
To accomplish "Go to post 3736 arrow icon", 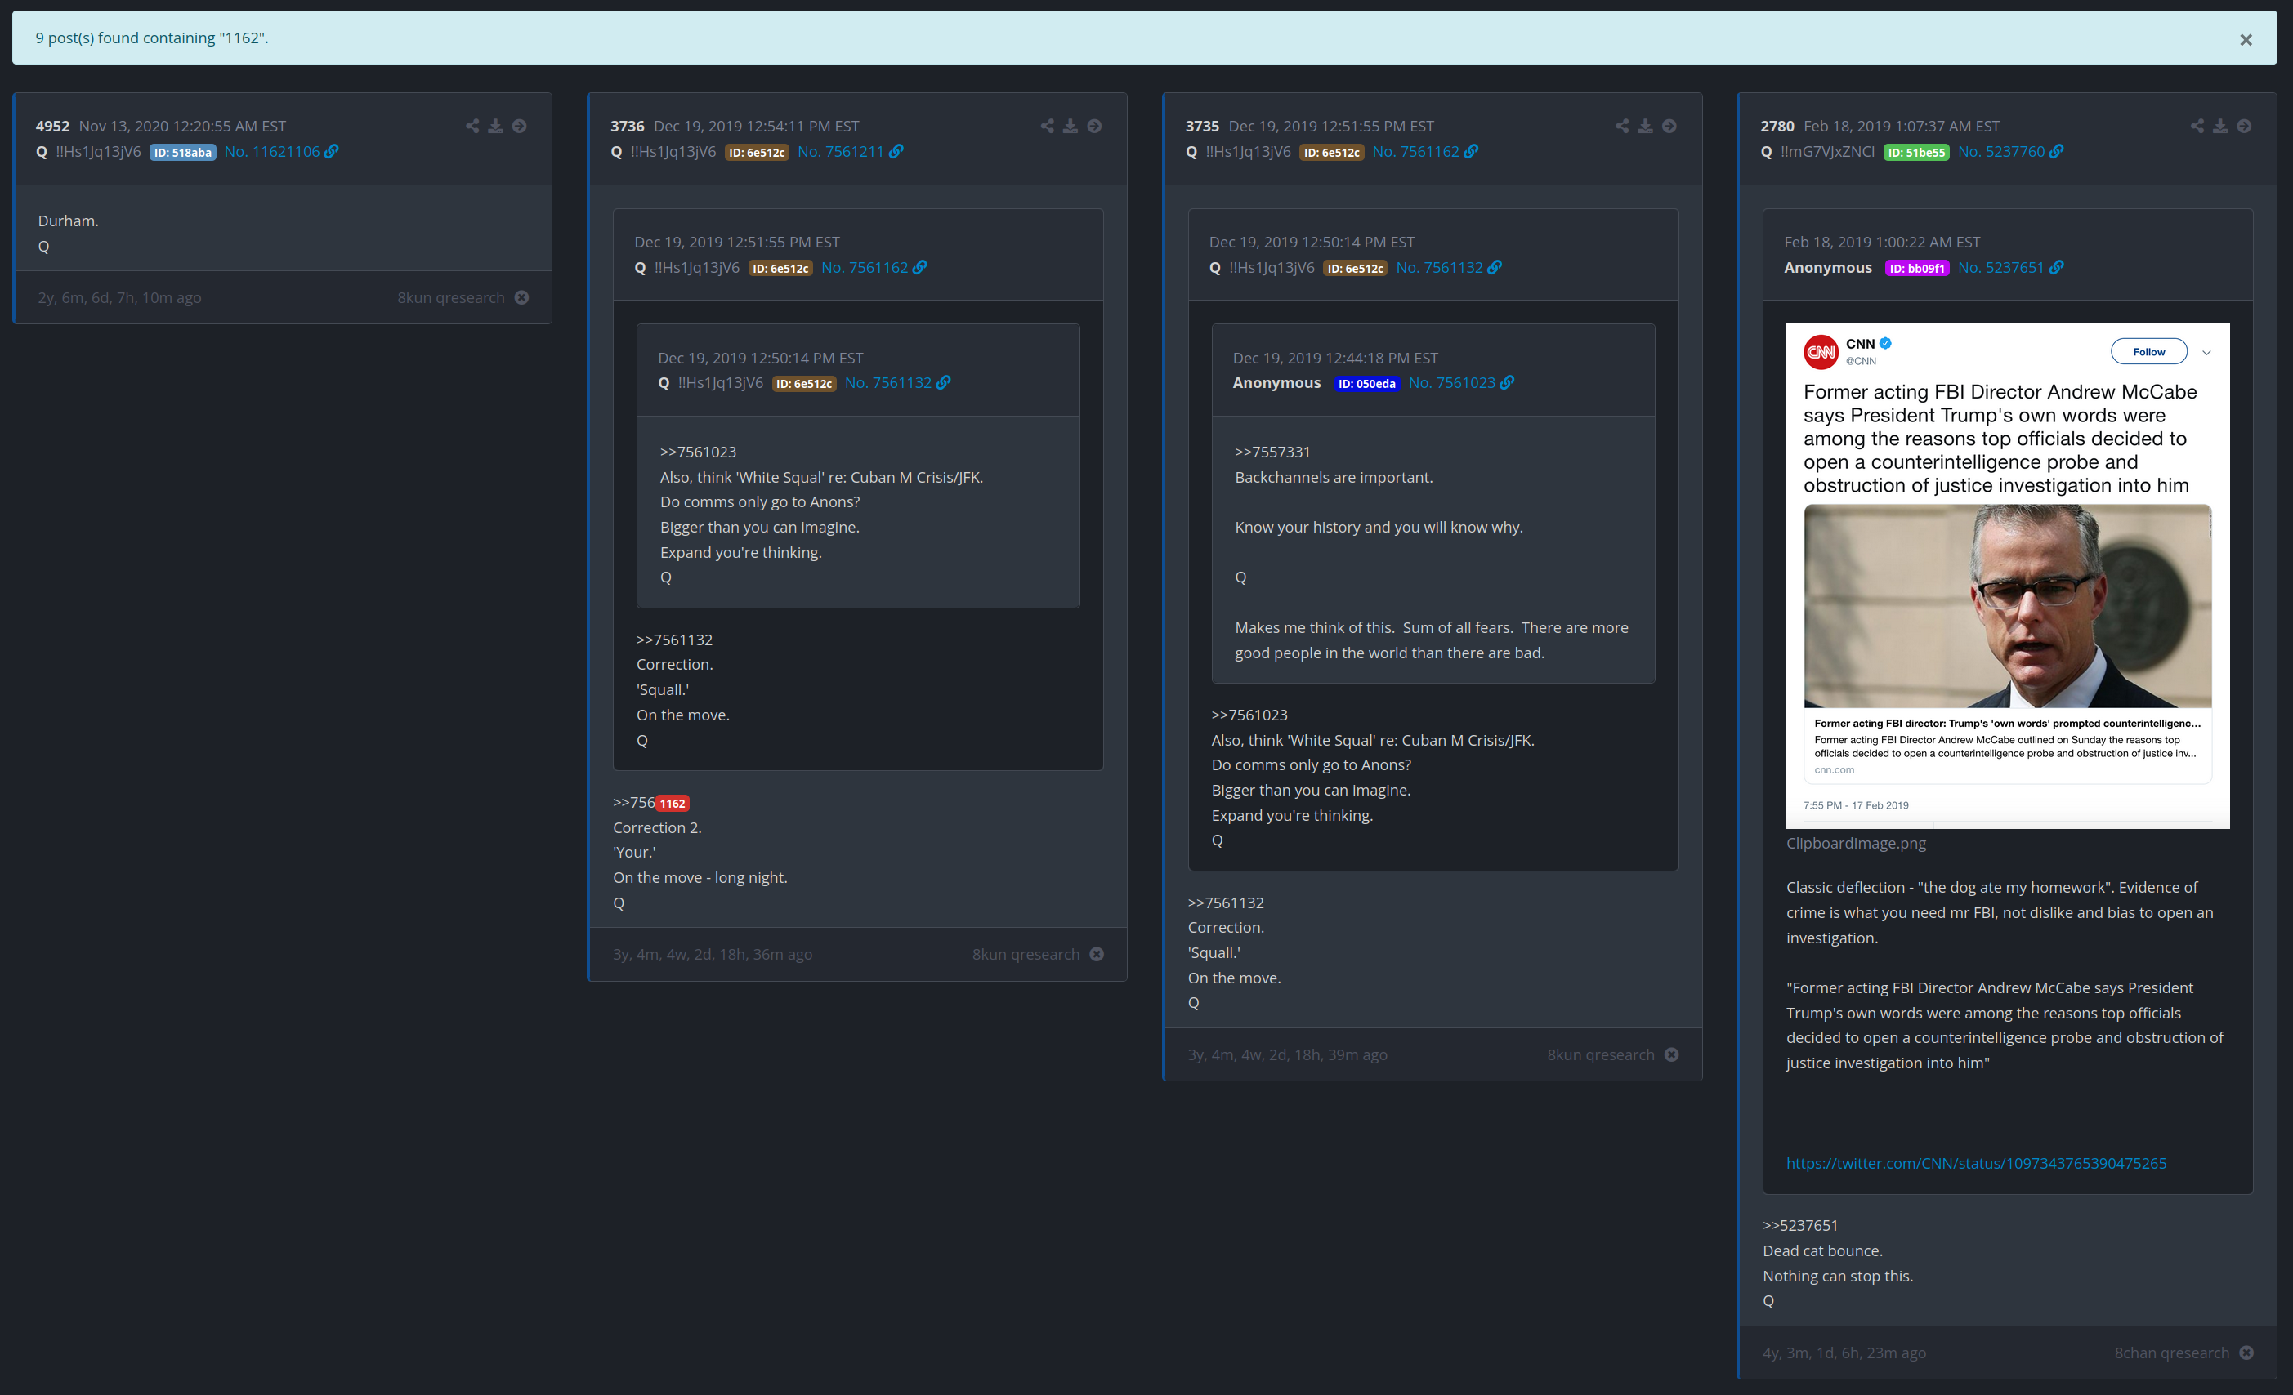I will (1094, 126).
